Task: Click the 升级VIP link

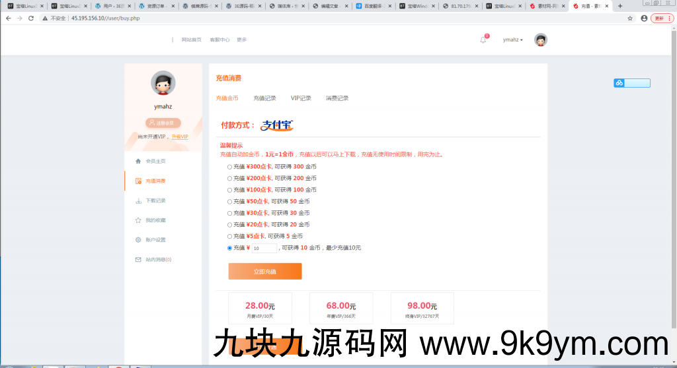Action: pos(180,137)
